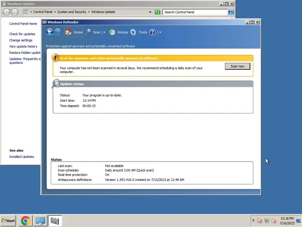
Task: Click the Scan now button
Action: click(237, 66)
